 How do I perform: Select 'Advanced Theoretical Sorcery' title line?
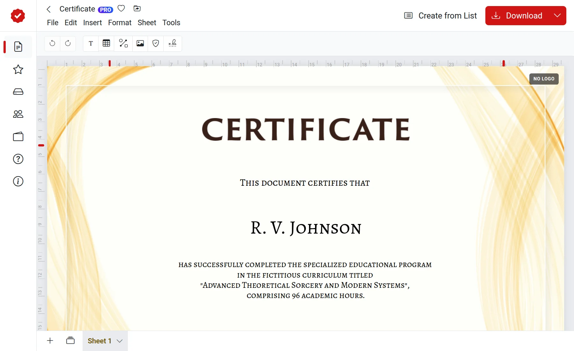click(x=305, y=285)
